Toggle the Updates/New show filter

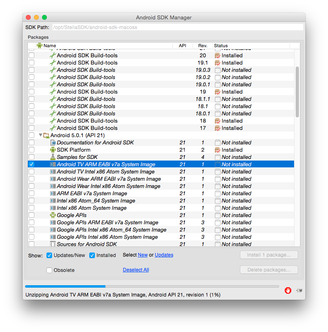(49, 255)
